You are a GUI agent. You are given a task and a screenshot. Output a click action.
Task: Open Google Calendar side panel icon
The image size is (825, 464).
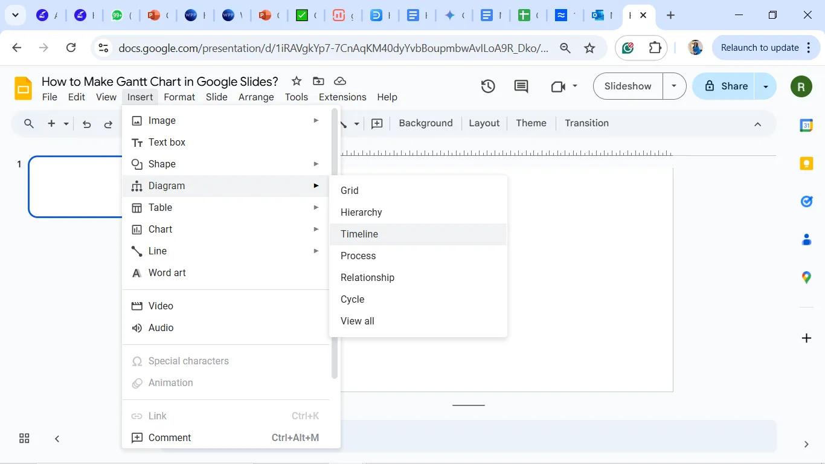click(x=806, y=125)
